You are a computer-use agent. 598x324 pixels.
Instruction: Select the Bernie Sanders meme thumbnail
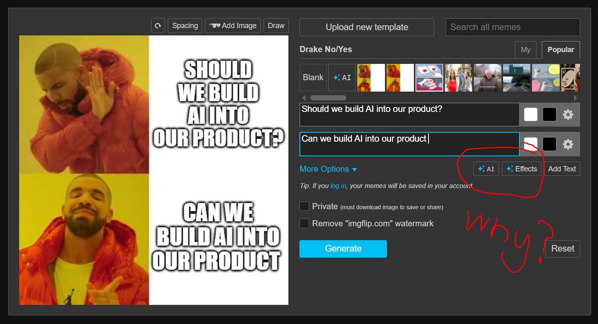tap(488, 77)
